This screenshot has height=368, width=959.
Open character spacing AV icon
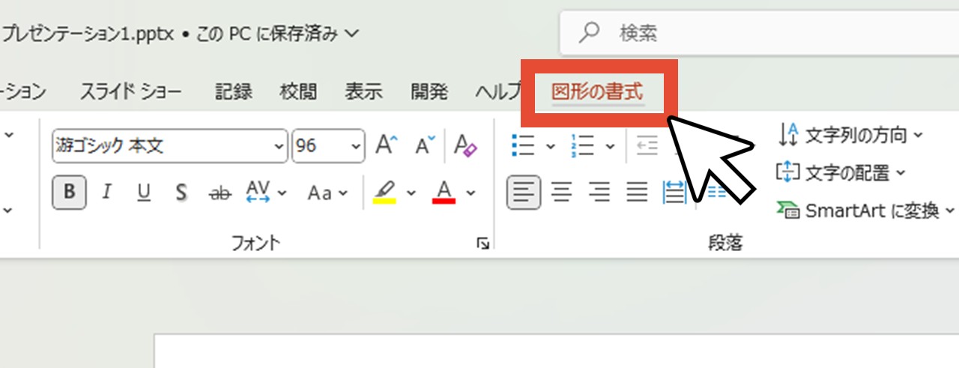[x=258, y=193]
